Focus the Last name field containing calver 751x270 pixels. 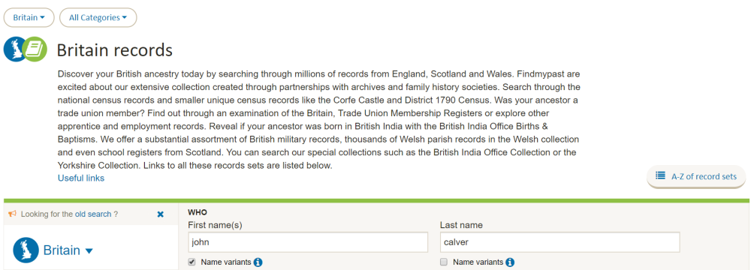(560, 242)
